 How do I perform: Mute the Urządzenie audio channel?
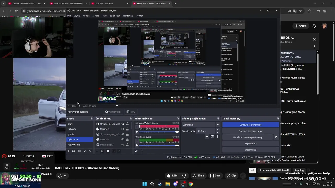tap(137, 145)
